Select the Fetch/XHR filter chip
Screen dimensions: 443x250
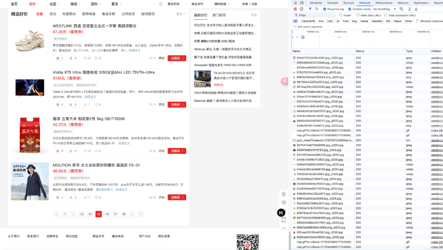[x=308, y=21]
